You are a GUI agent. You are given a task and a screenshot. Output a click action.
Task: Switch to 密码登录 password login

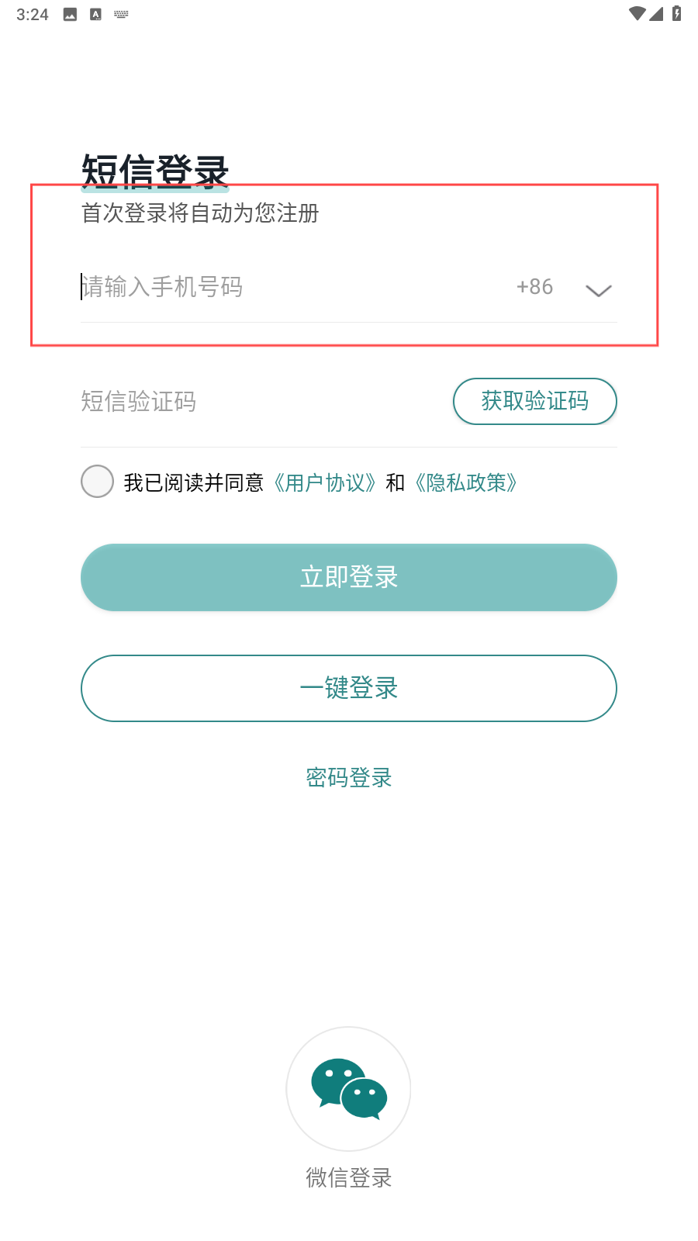click(x=349, y=777)
